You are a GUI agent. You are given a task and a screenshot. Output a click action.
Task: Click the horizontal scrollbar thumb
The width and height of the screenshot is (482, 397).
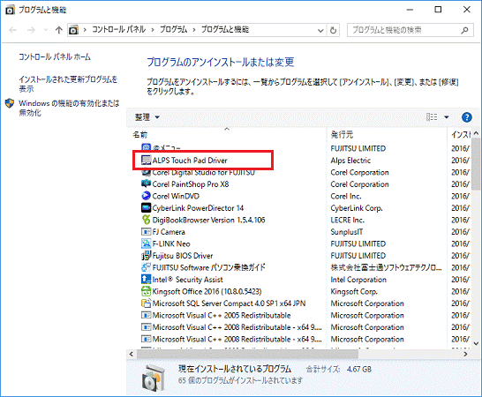tap(247, 355)
